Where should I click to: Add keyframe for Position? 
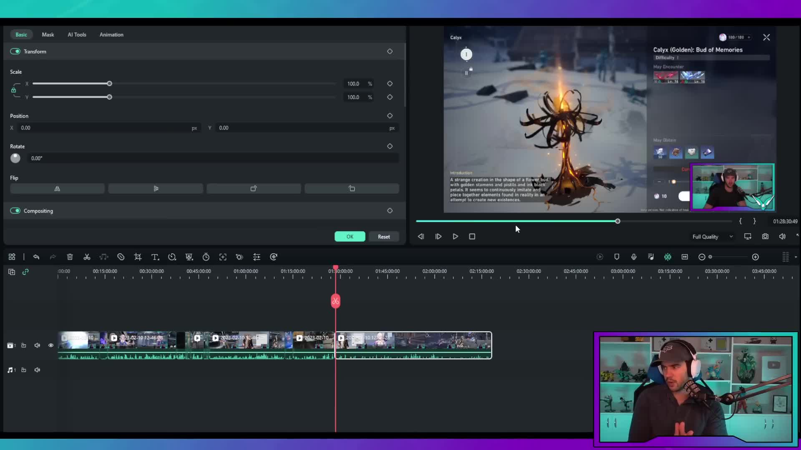(390, 116)
